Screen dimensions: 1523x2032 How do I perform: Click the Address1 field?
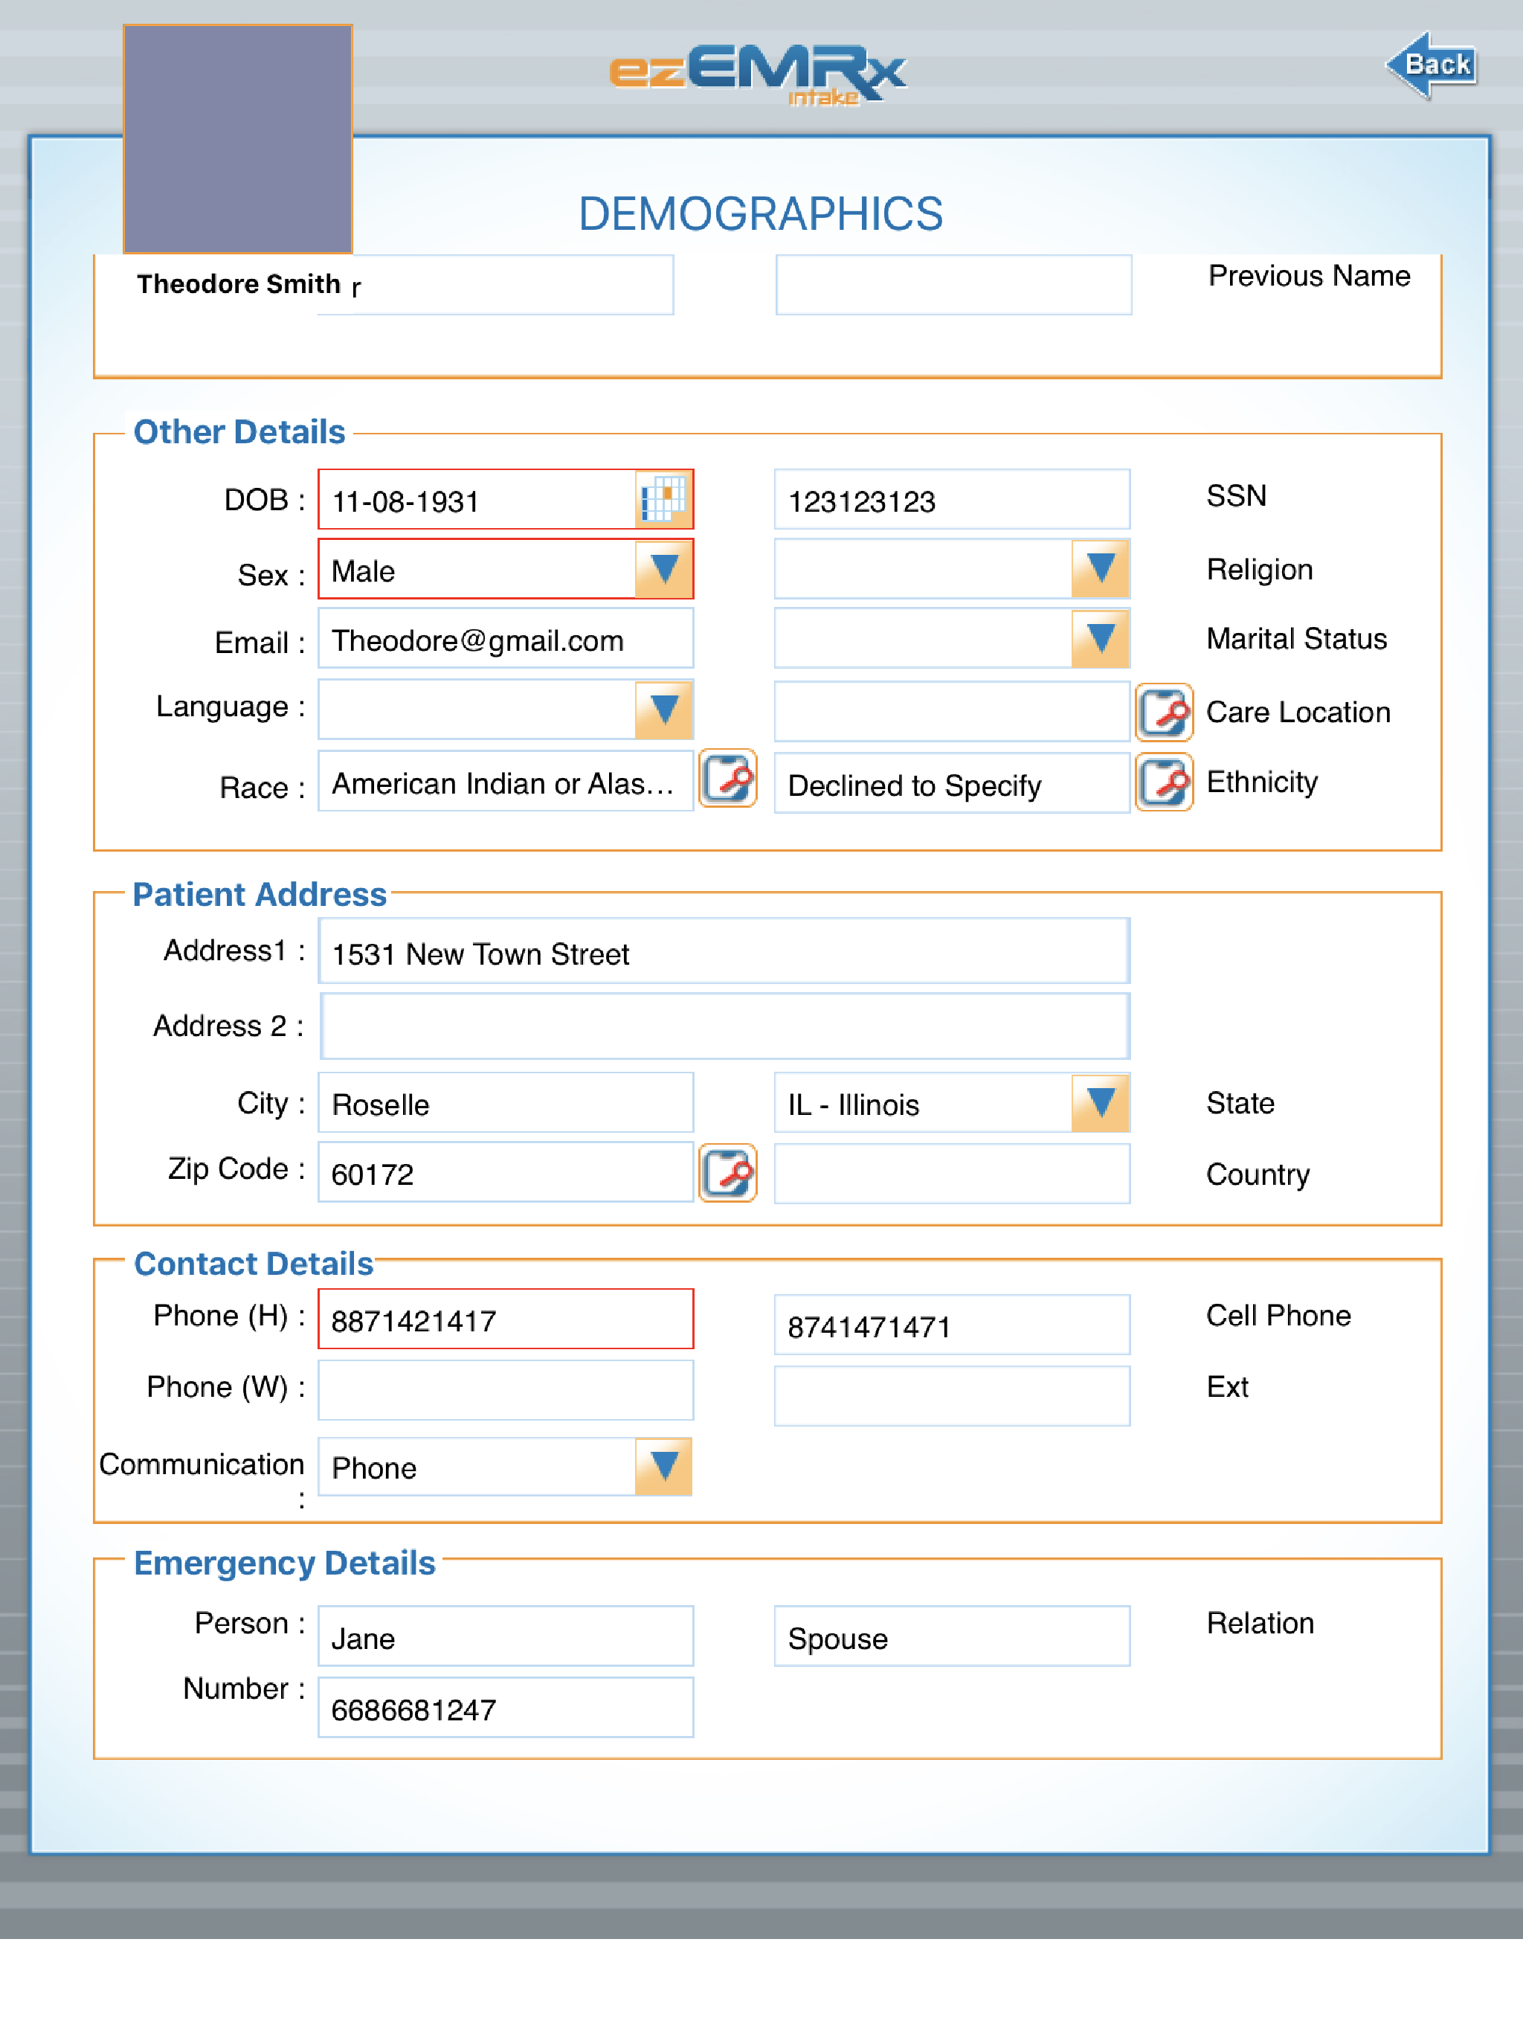click(x=724, y=952)
